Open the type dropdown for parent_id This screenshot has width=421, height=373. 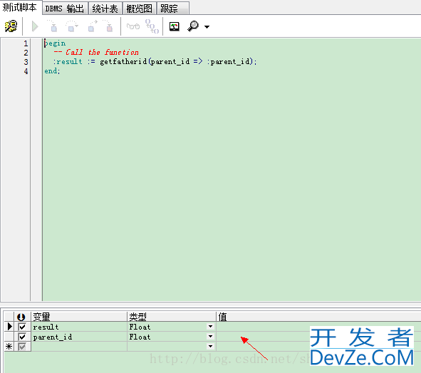211,337
